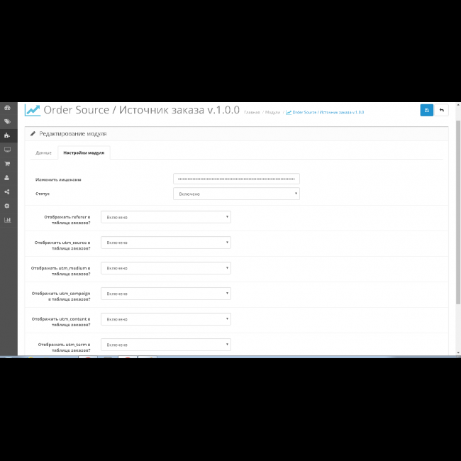This screenshot has width=461, height=461.
Task: Select the Настройки модуля tab
Action: 84,152
